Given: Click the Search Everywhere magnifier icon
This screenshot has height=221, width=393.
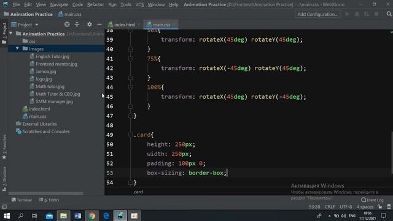Looking at the screenshot, I should [389, 14].
